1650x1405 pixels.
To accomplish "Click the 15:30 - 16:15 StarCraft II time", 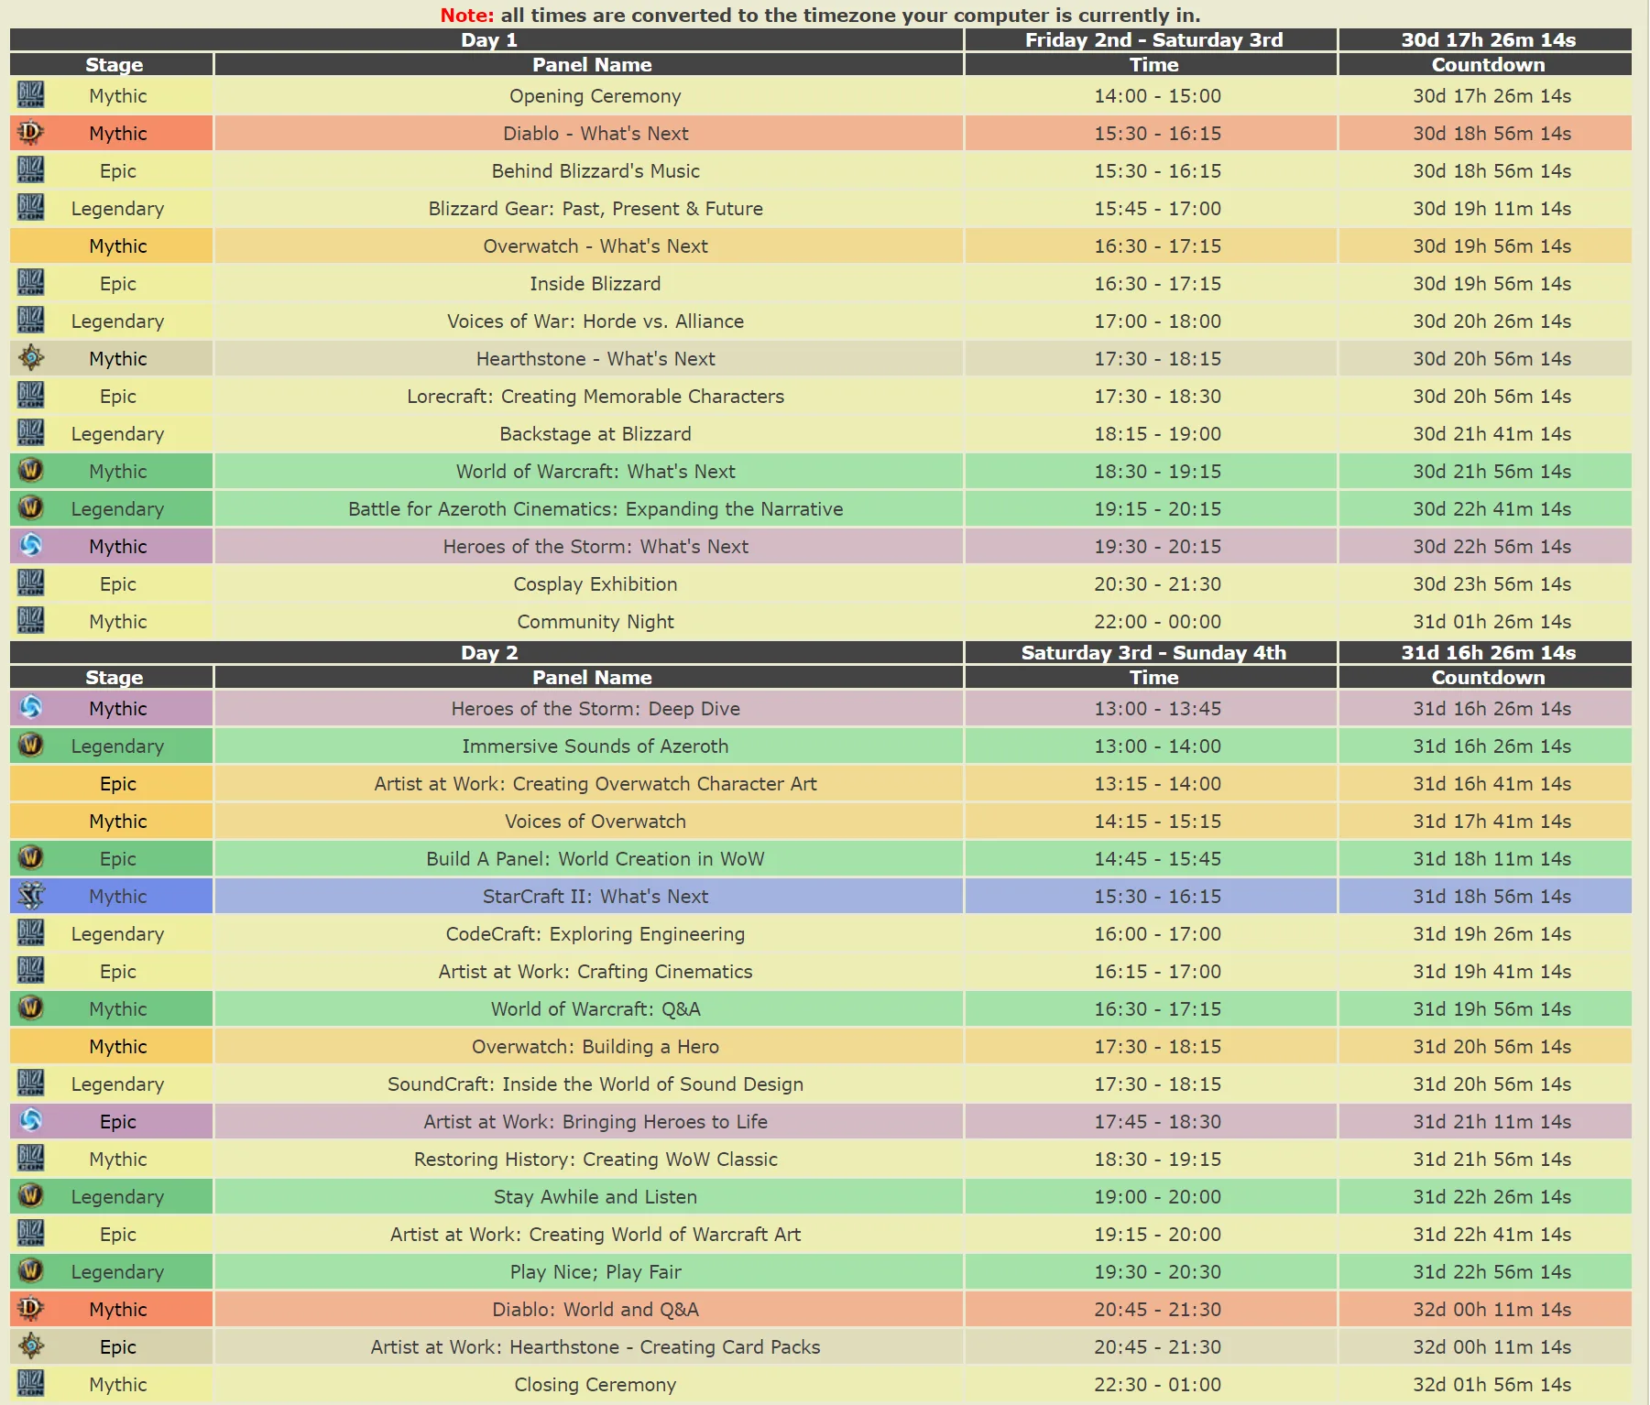I will click(x=1157, y=896).
